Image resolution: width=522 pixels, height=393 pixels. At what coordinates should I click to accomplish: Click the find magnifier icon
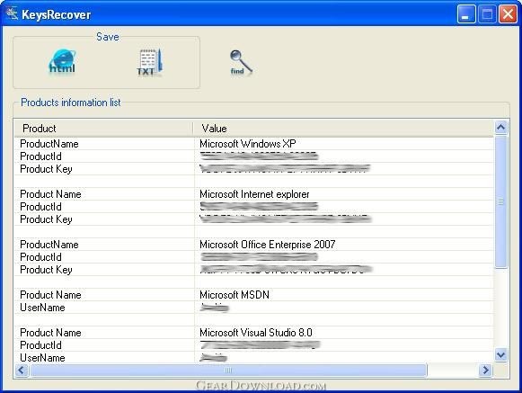click(x=241, y=62)
